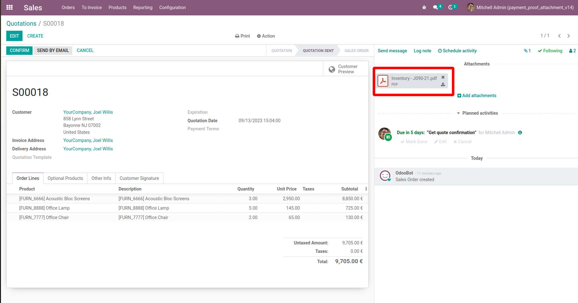Toggle the Following subscription status
Screen dimensions: 578x303
pyautogui.click(x=550, y=51)
